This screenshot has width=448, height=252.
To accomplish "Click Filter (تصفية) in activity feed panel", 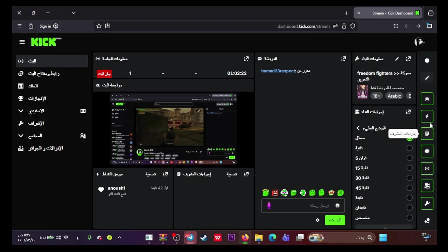I will [150, 174].
